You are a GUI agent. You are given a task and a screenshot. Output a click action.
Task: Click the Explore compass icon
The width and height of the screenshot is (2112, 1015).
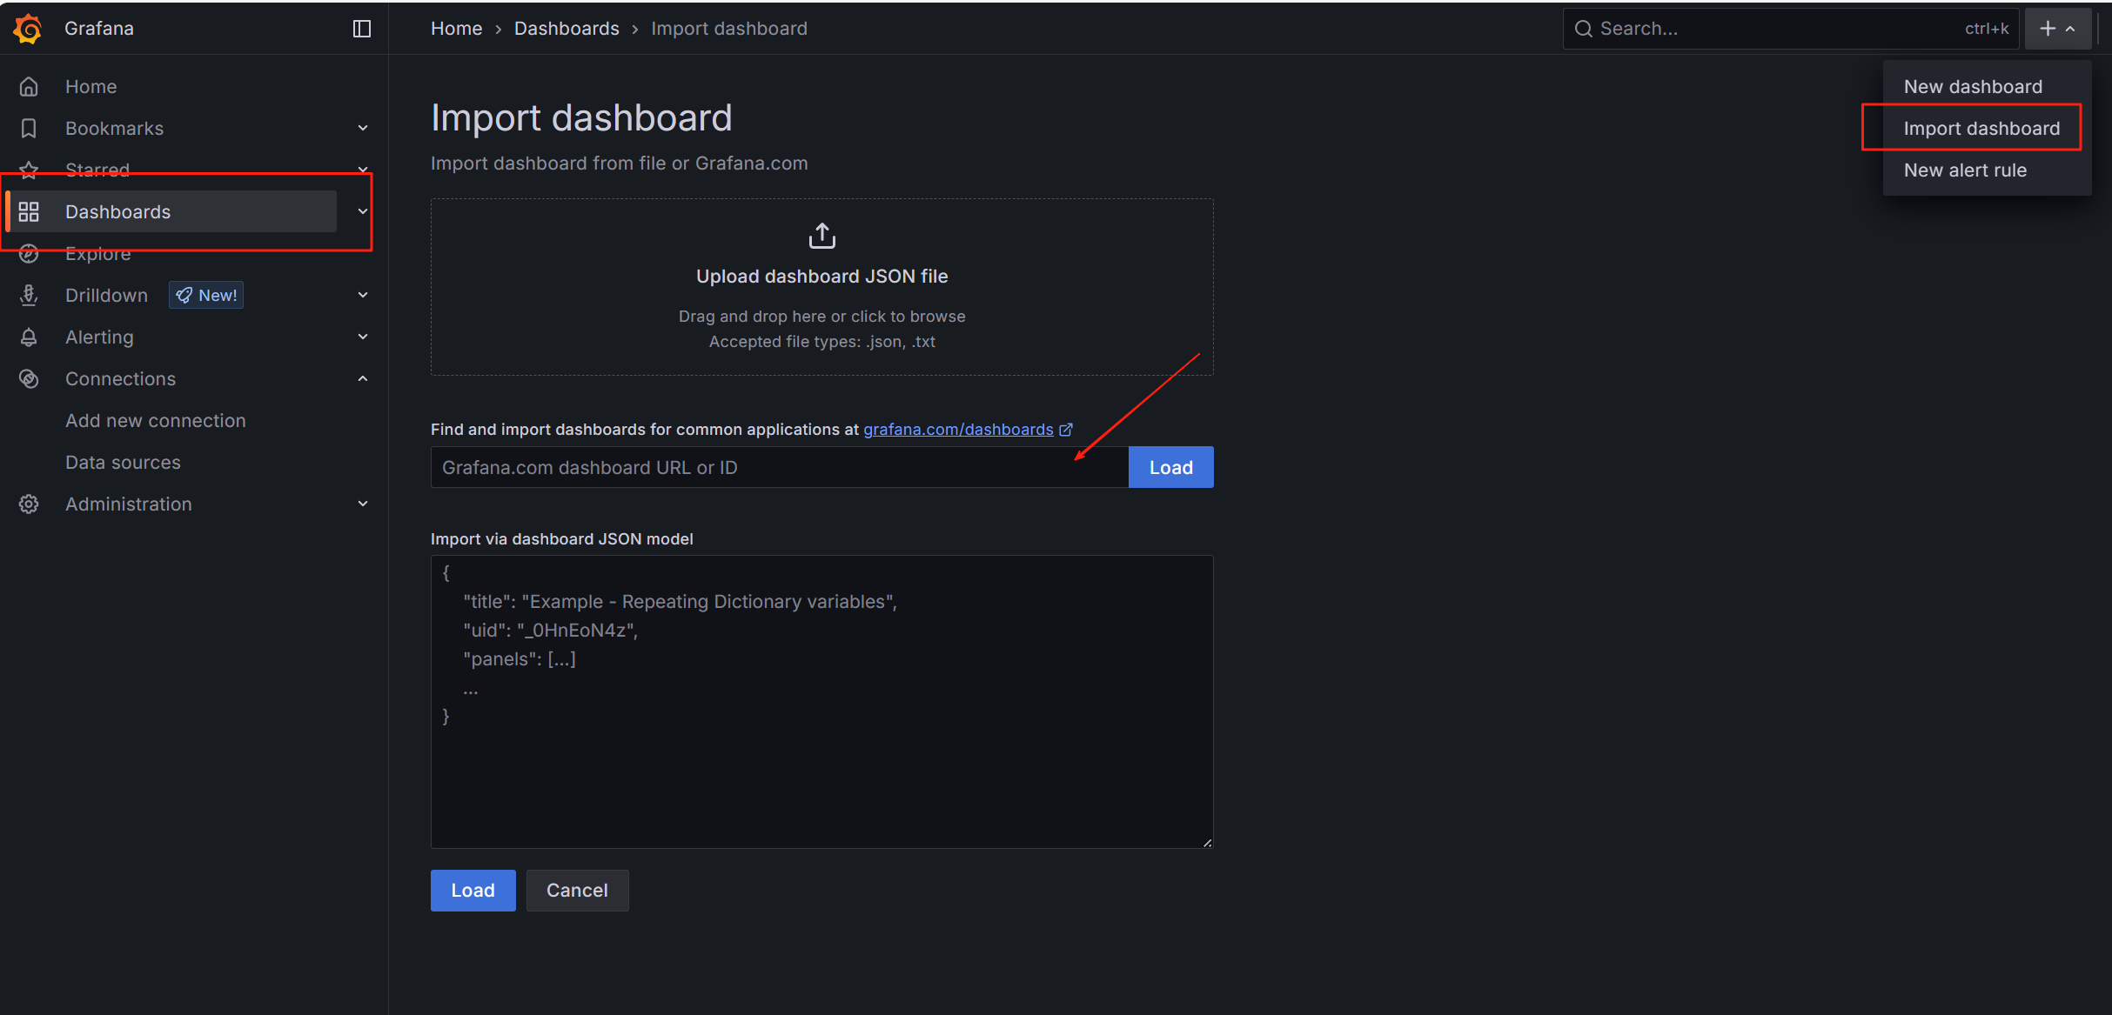[x=29, y=254]
